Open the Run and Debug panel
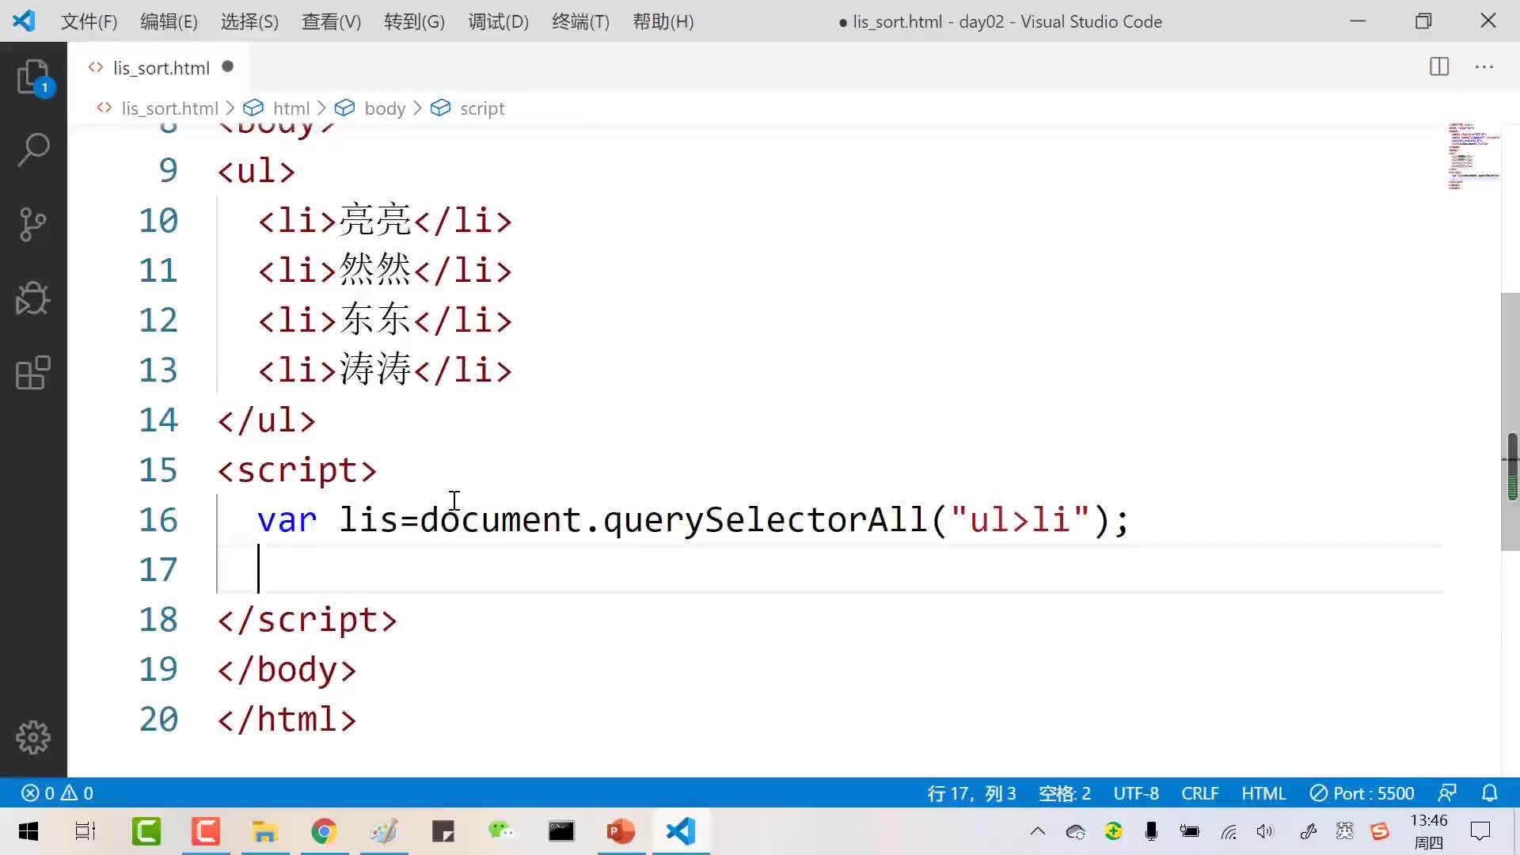Viewport: 1520px width, 855px height. (33, 298)
